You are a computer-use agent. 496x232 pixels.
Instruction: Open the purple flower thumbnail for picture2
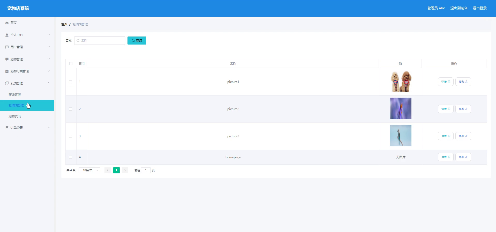(x=401, y=108)
